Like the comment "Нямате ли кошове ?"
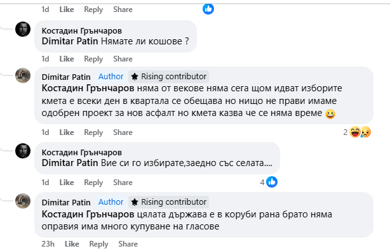 67,59
